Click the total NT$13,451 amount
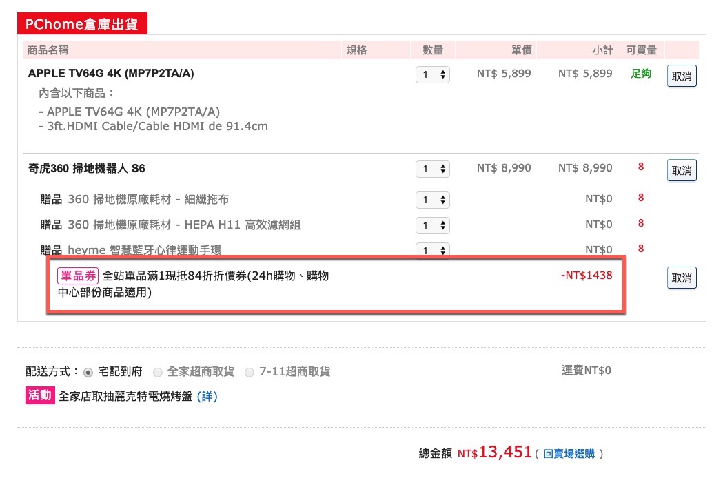Image resolution: width=723 pixels, height=478 pixels. pos(495,453)
